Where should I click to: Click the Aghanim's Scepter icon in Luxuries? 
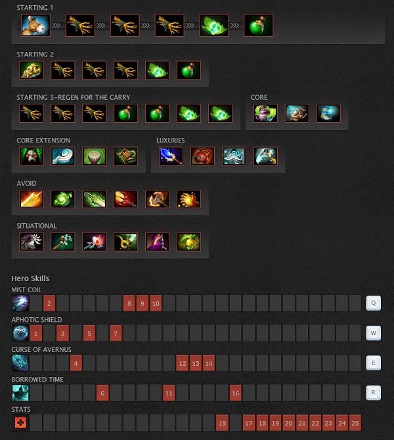coord(171,156)
